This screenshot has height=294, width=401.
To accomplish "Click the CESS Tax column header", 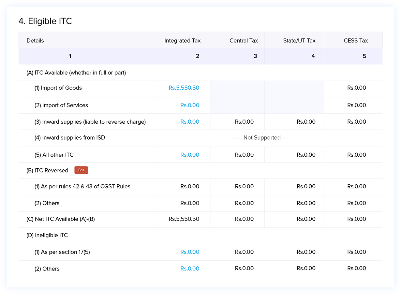I will 356,41.
